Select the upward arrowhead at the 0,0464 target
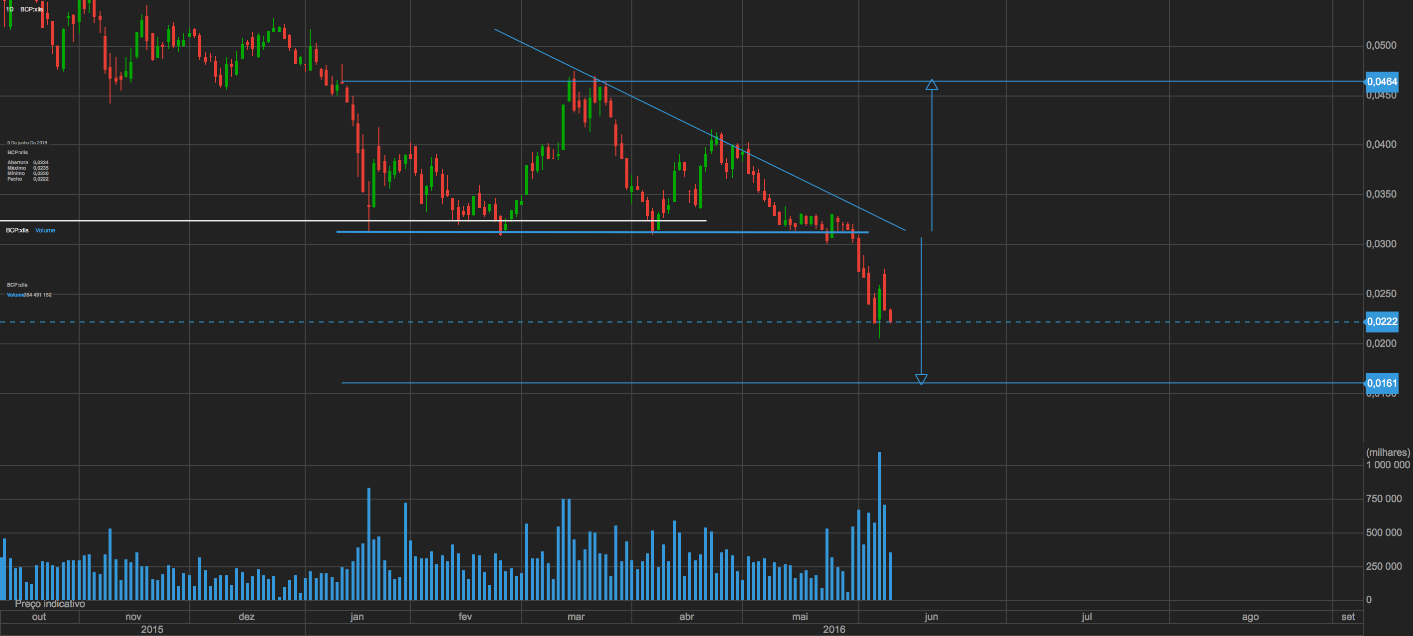The width and height of the screenshot is (1413, 636). click(932, 85)
